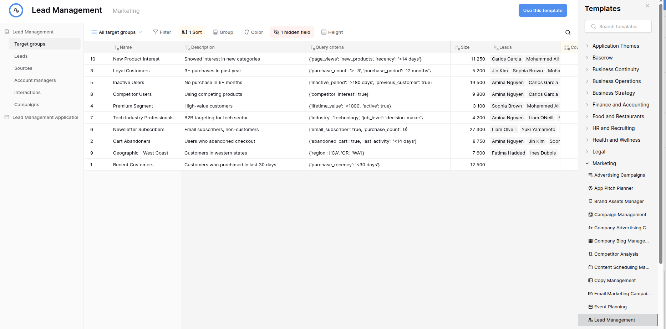666x329 pixels.
Task: Click the Use this template button
Action: [543, 10]
